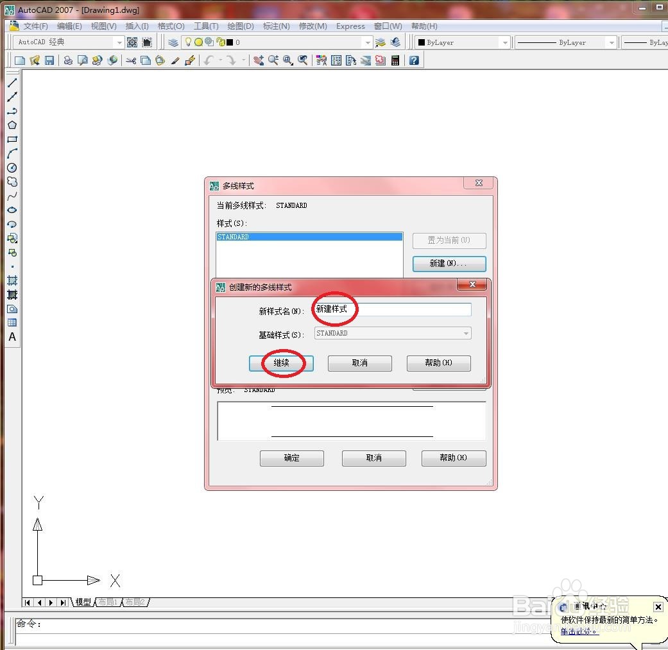
Task: Select the Hatch tool
Action: (12, 280)
